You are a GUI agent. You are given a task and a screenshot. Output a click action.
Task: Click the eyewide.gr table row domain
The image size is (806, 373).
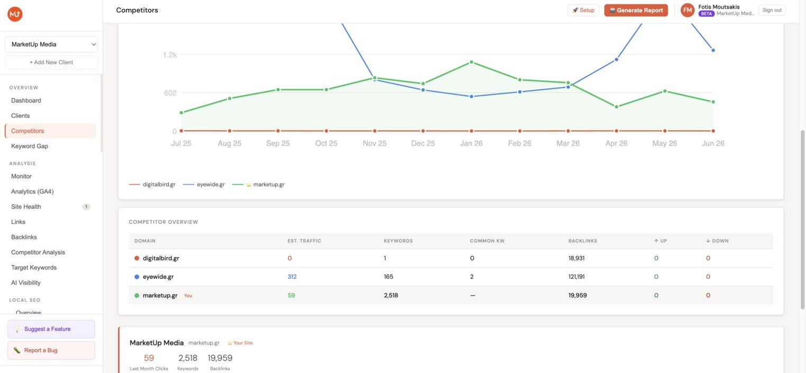pos(158,277)
